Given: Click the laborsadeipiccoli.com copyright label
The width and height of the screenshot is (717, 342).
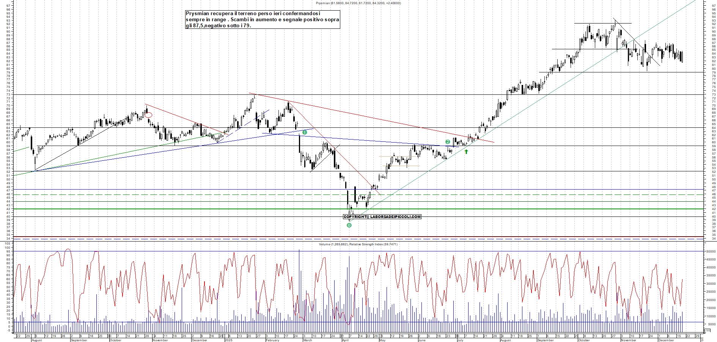Looking at the screenshot, I should pyautogui.click(x=382, y=217).
